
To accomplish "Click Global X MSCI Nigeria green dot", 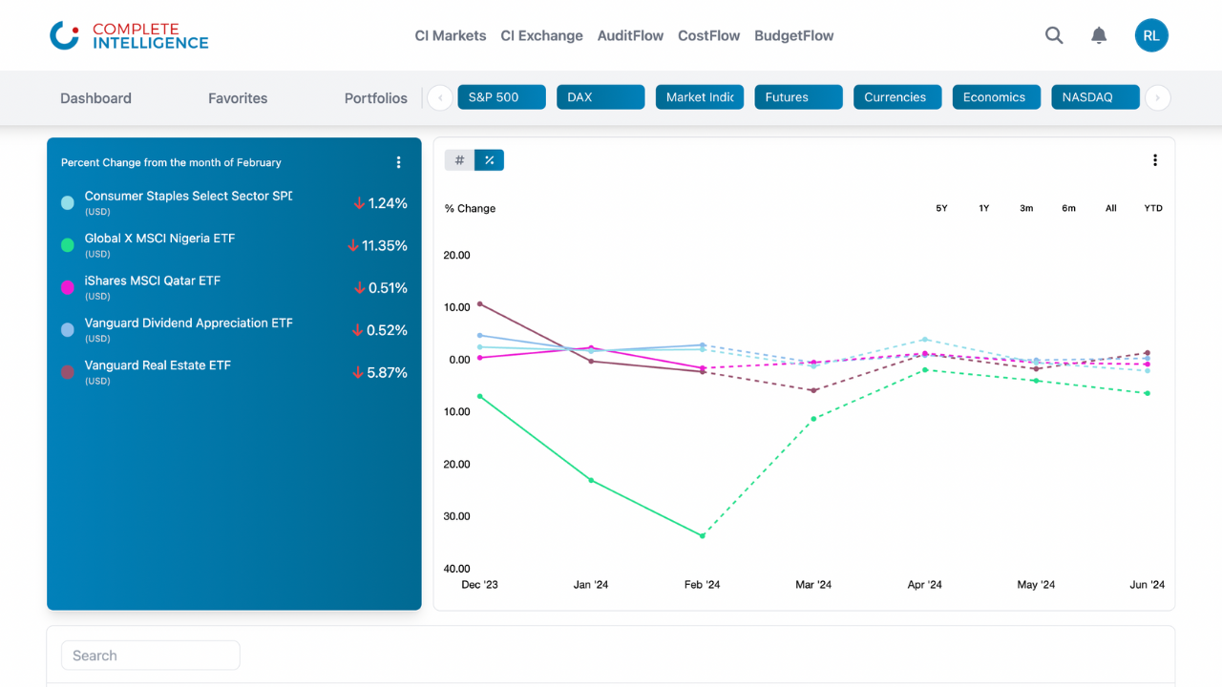I will 68,245.
